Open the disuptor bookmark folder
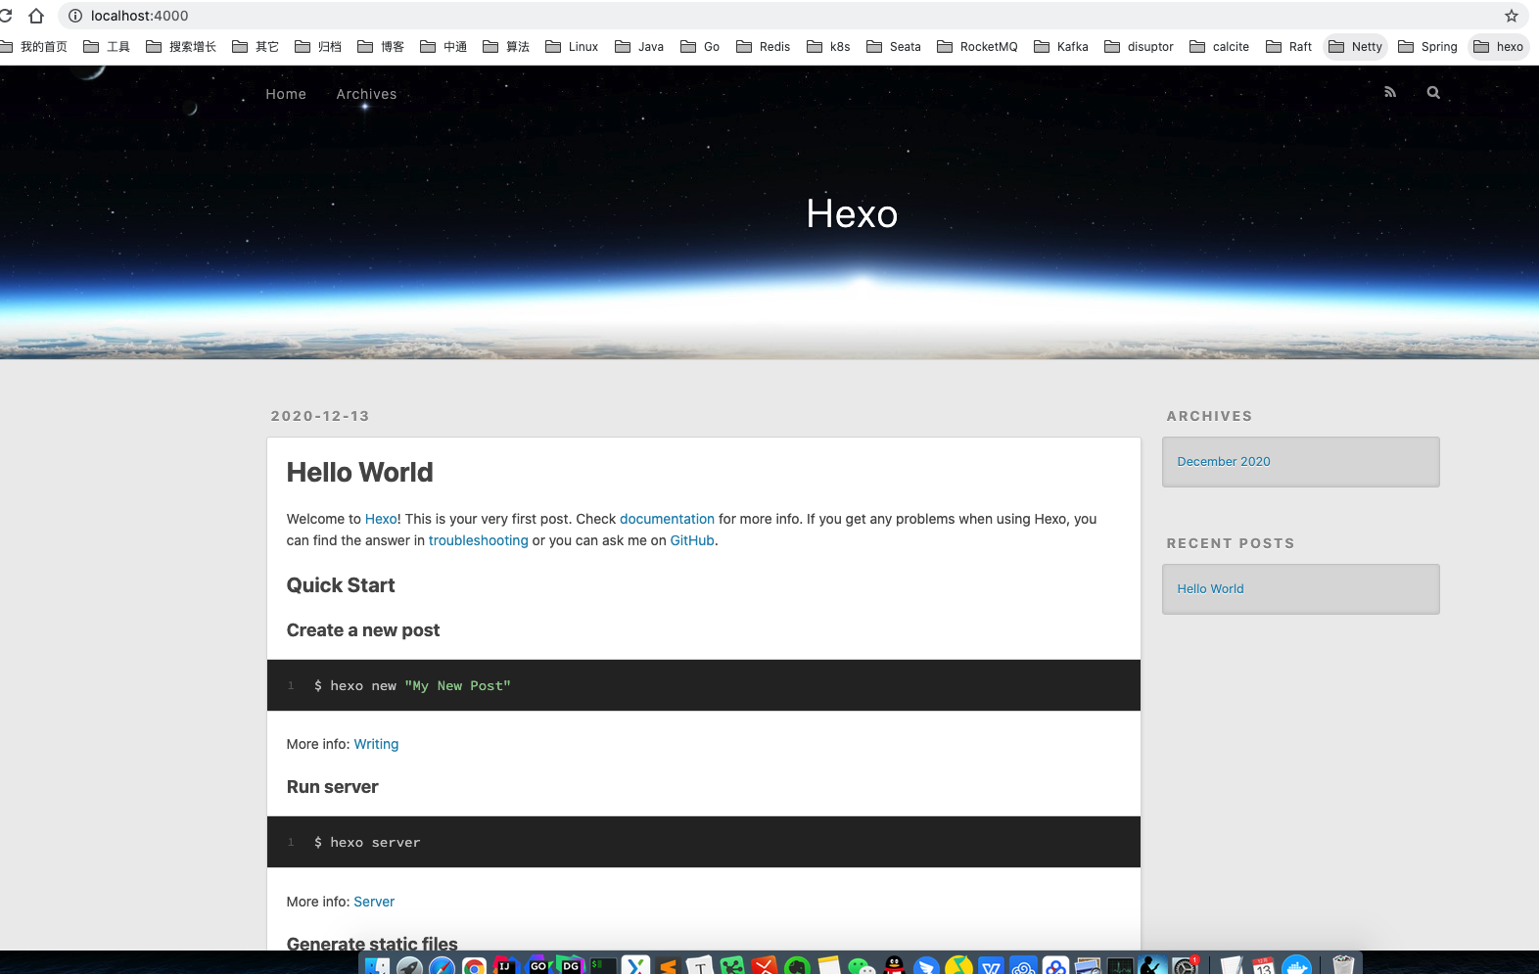This screenshot has height=974, width=1539. click(x=1139, y=46)
